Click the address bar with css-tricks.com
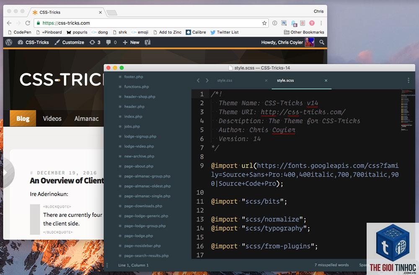 click(151, 23)
